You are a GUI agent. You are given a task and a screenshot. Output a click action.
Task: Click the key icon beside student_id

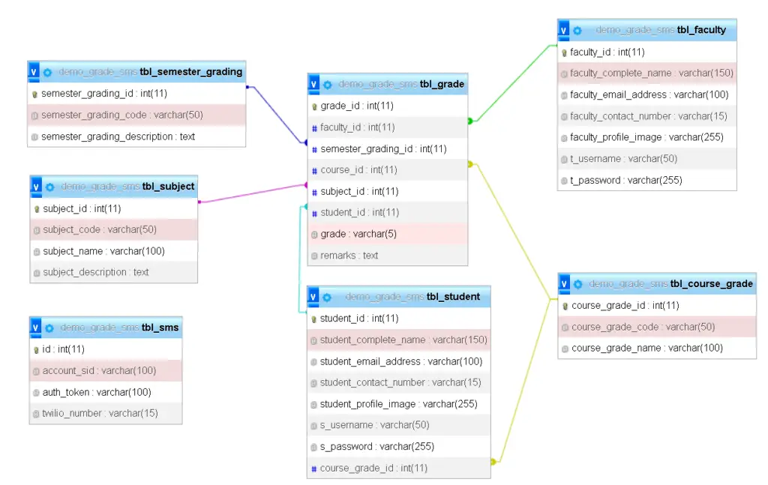point(313,318)
